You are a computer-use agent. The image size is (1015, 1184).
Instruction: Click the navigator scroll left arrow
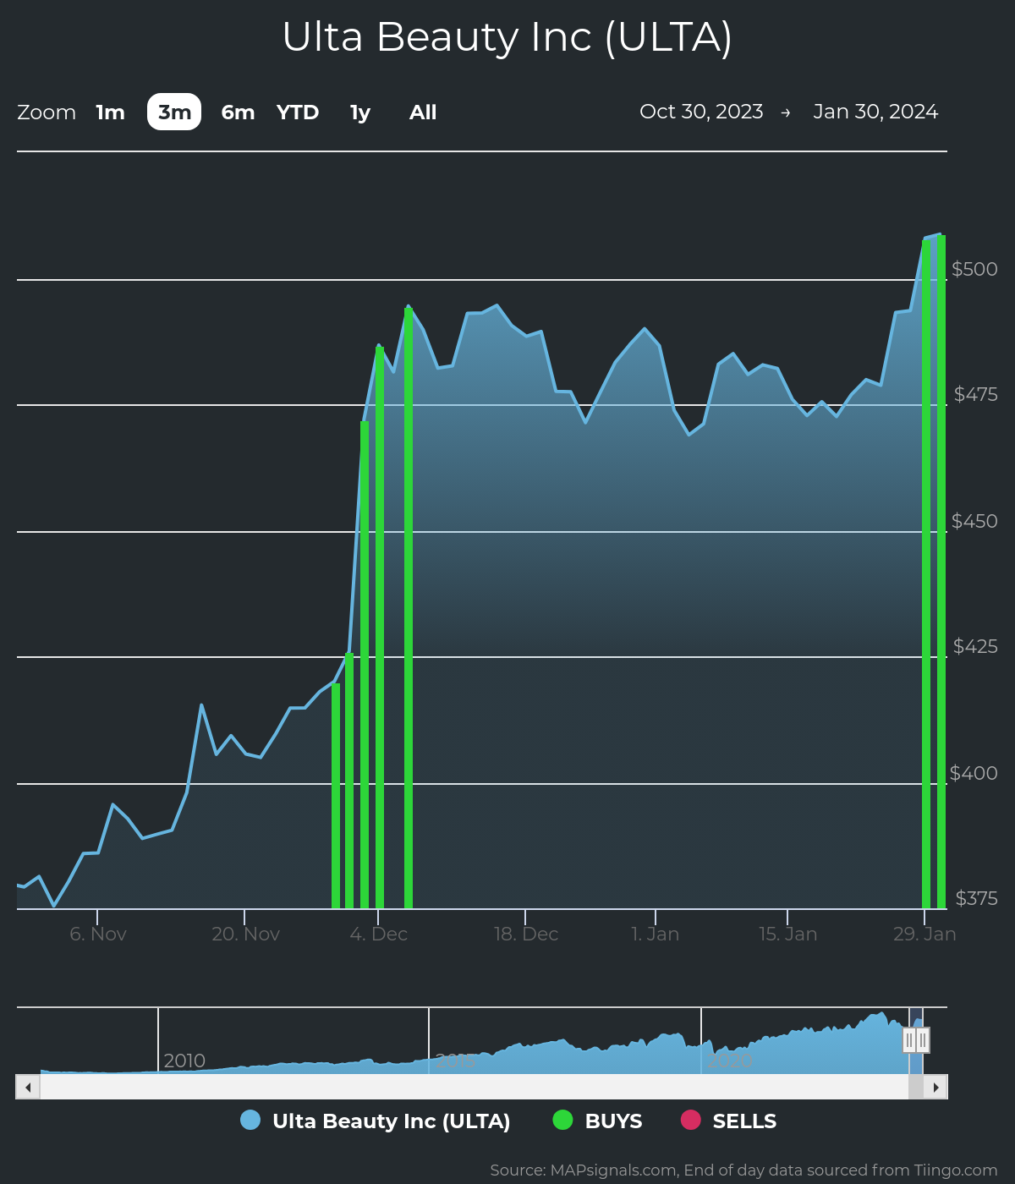click(28, 1087)
